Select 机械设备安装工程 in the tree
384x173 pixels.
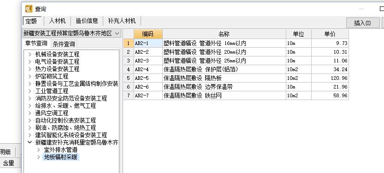pyautogui.click(x=57, y=54)
